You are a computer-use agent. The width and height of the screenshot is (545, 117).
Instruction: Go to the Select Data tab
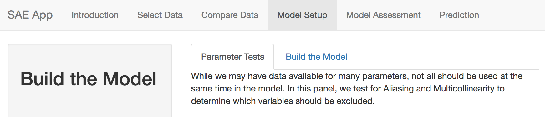[160, 15]
